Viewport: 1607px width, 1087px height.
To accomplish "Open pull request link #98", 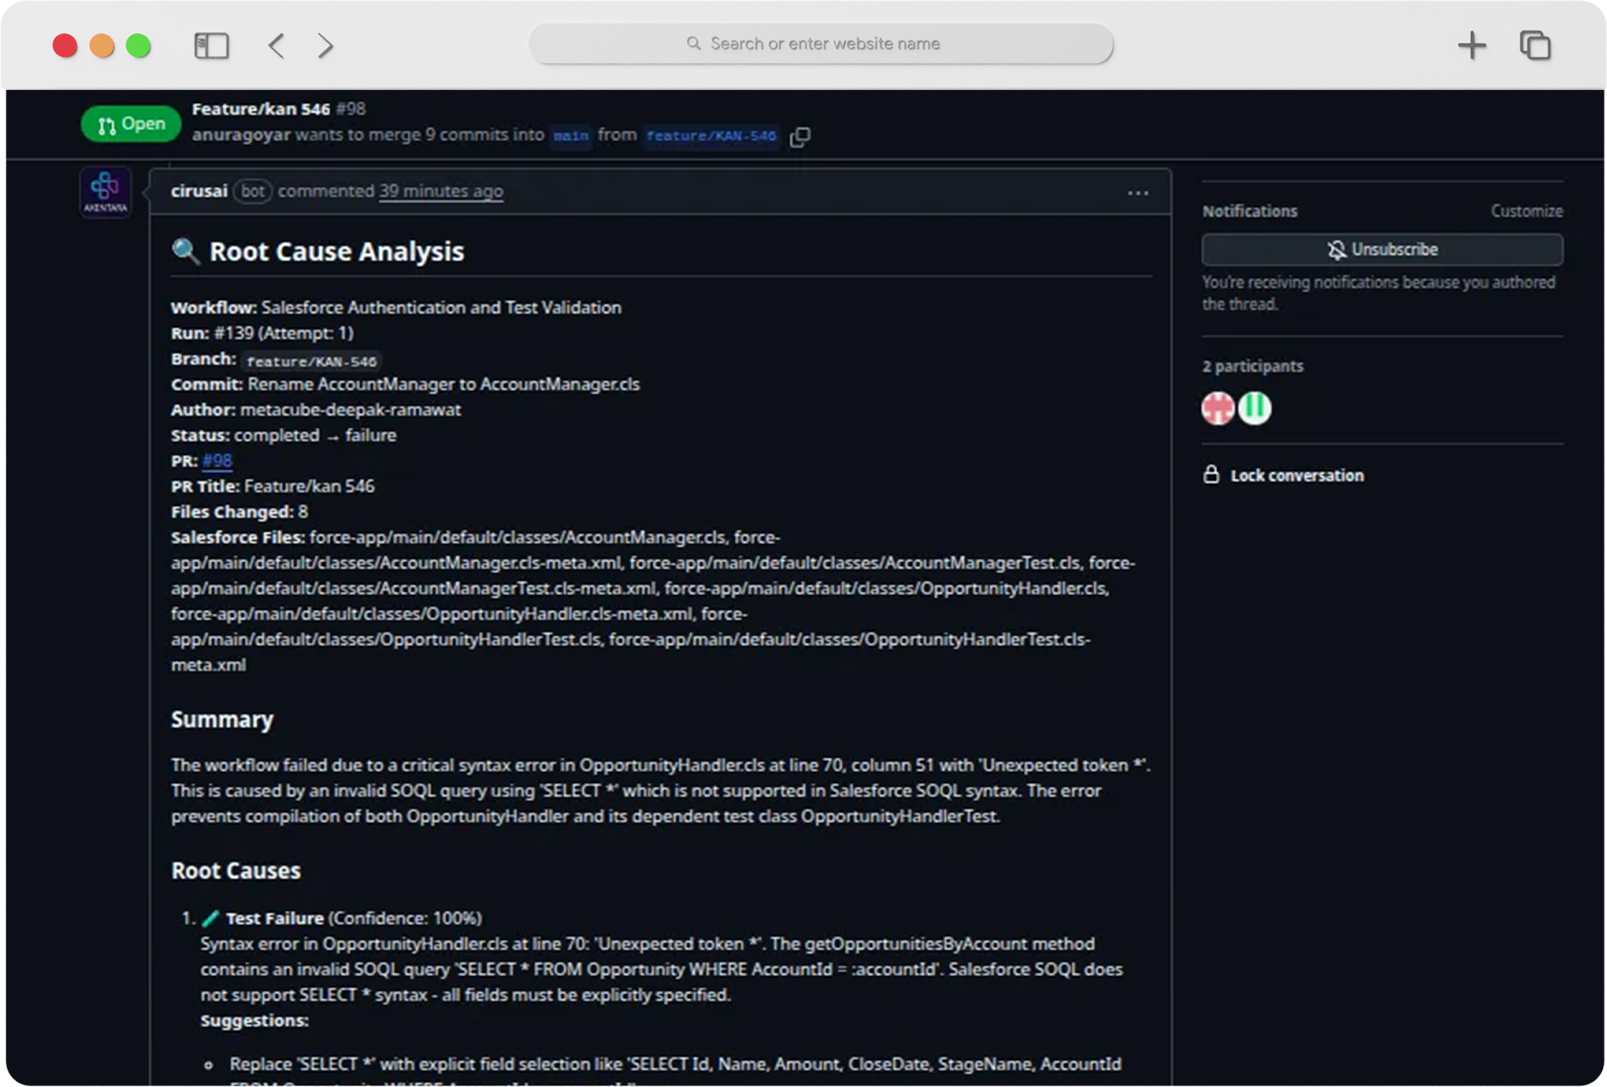I will 217,460.
